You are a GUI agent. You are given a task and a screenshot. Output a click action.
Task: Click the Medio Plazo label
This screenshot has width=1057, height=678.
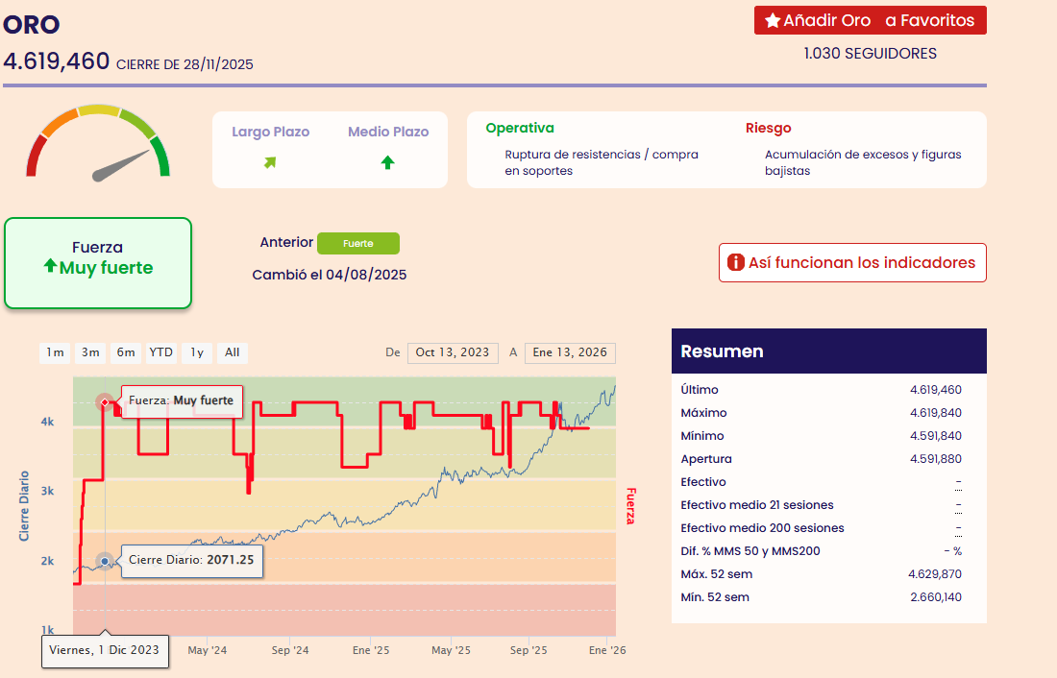(388, 132)
